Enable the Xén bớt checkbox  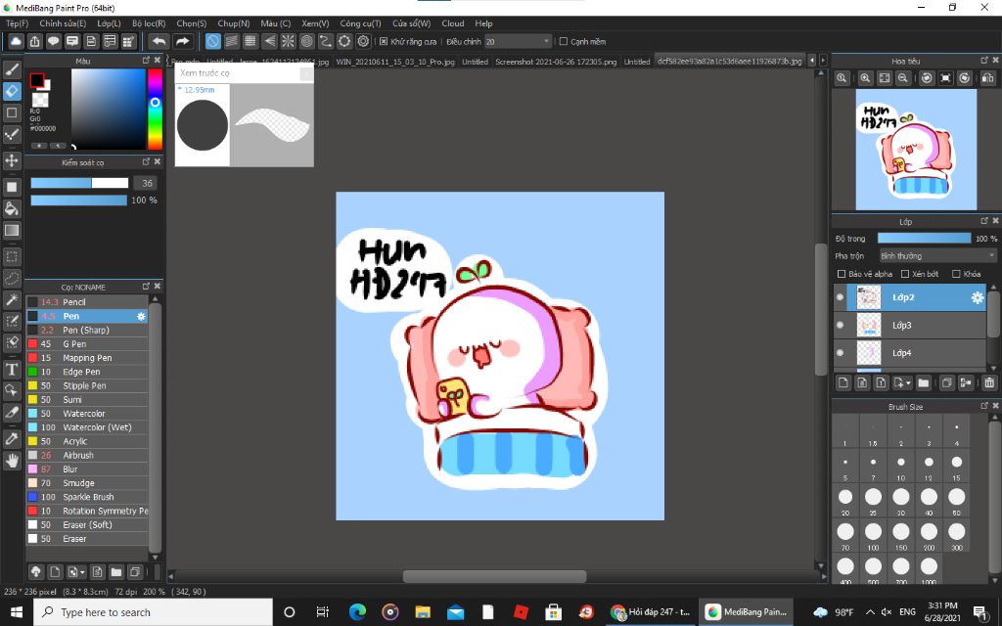point(905,274)
